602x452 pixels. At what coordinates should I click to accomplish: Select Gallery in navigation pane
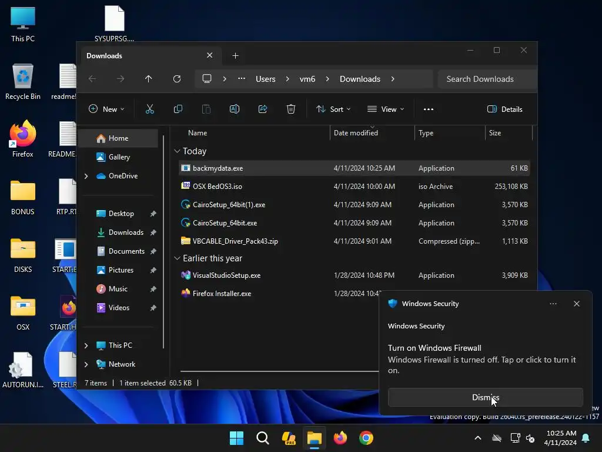pyautogui.click(x=119, y=157)
